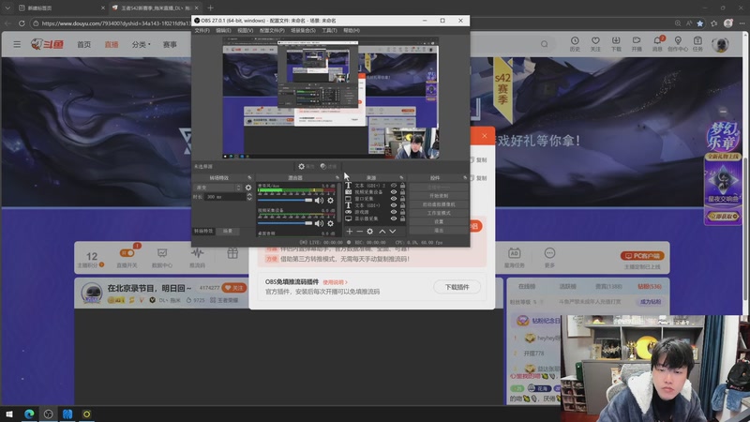Toggle visibility of 窗口采集 source
The width and height of the screenshot is (750, 422).
(394, 199)
